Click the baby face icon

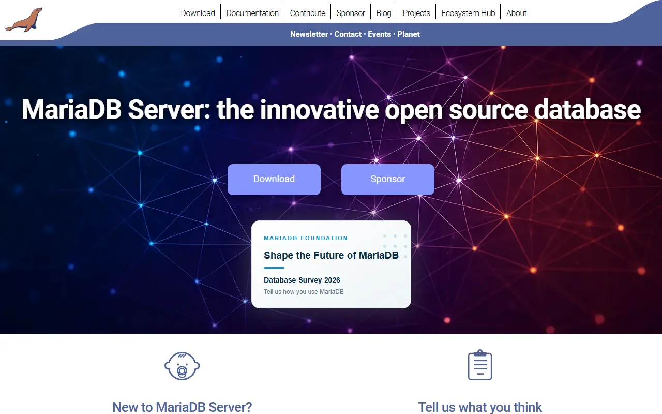pos(182,366)
